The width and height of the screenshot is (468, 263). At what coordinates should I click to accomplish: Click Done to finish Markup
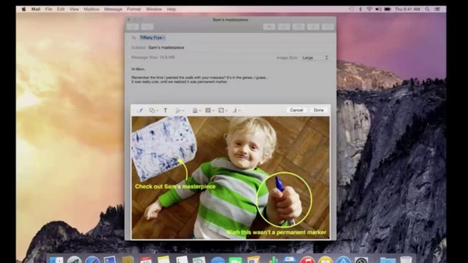pyautogui.click(x=319, y=110)
